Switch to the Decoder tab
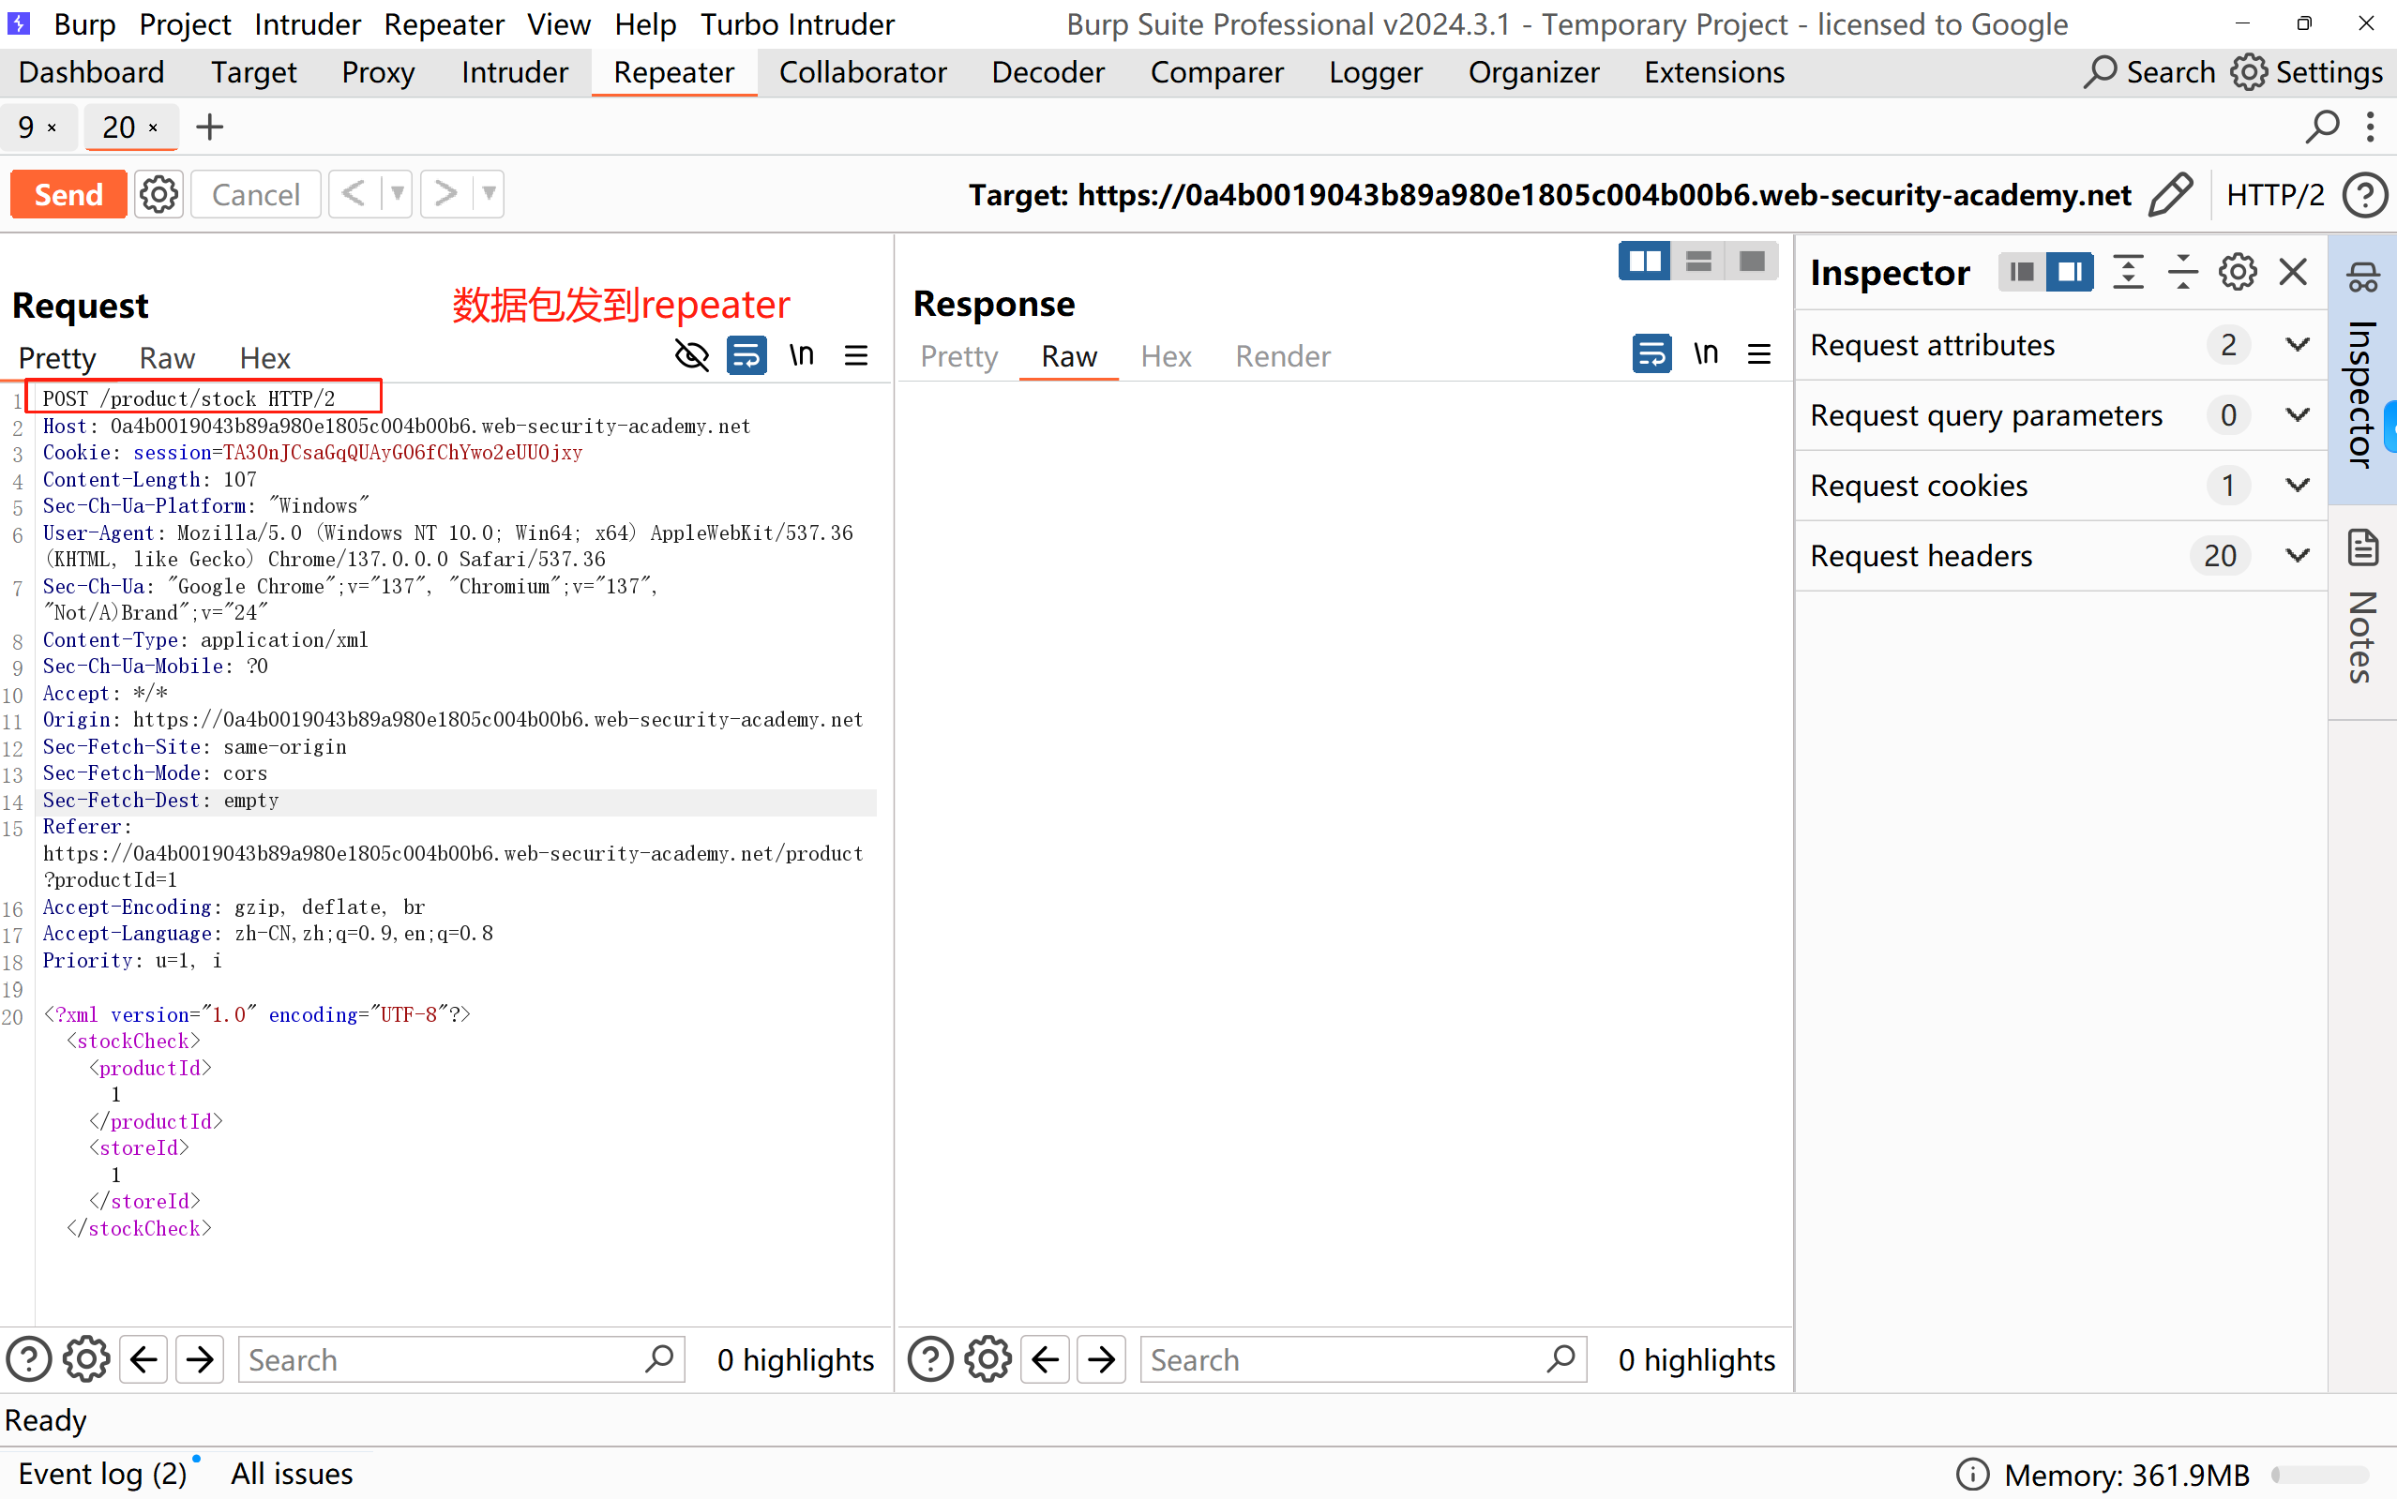 coord(1048,72)
